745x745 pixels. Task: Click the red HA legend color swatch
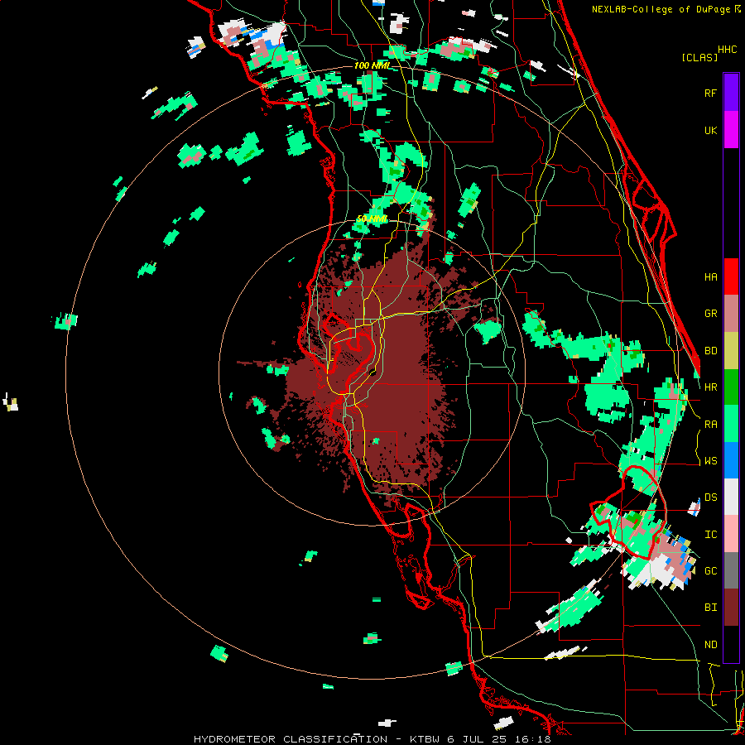click(x=731, y=276)
